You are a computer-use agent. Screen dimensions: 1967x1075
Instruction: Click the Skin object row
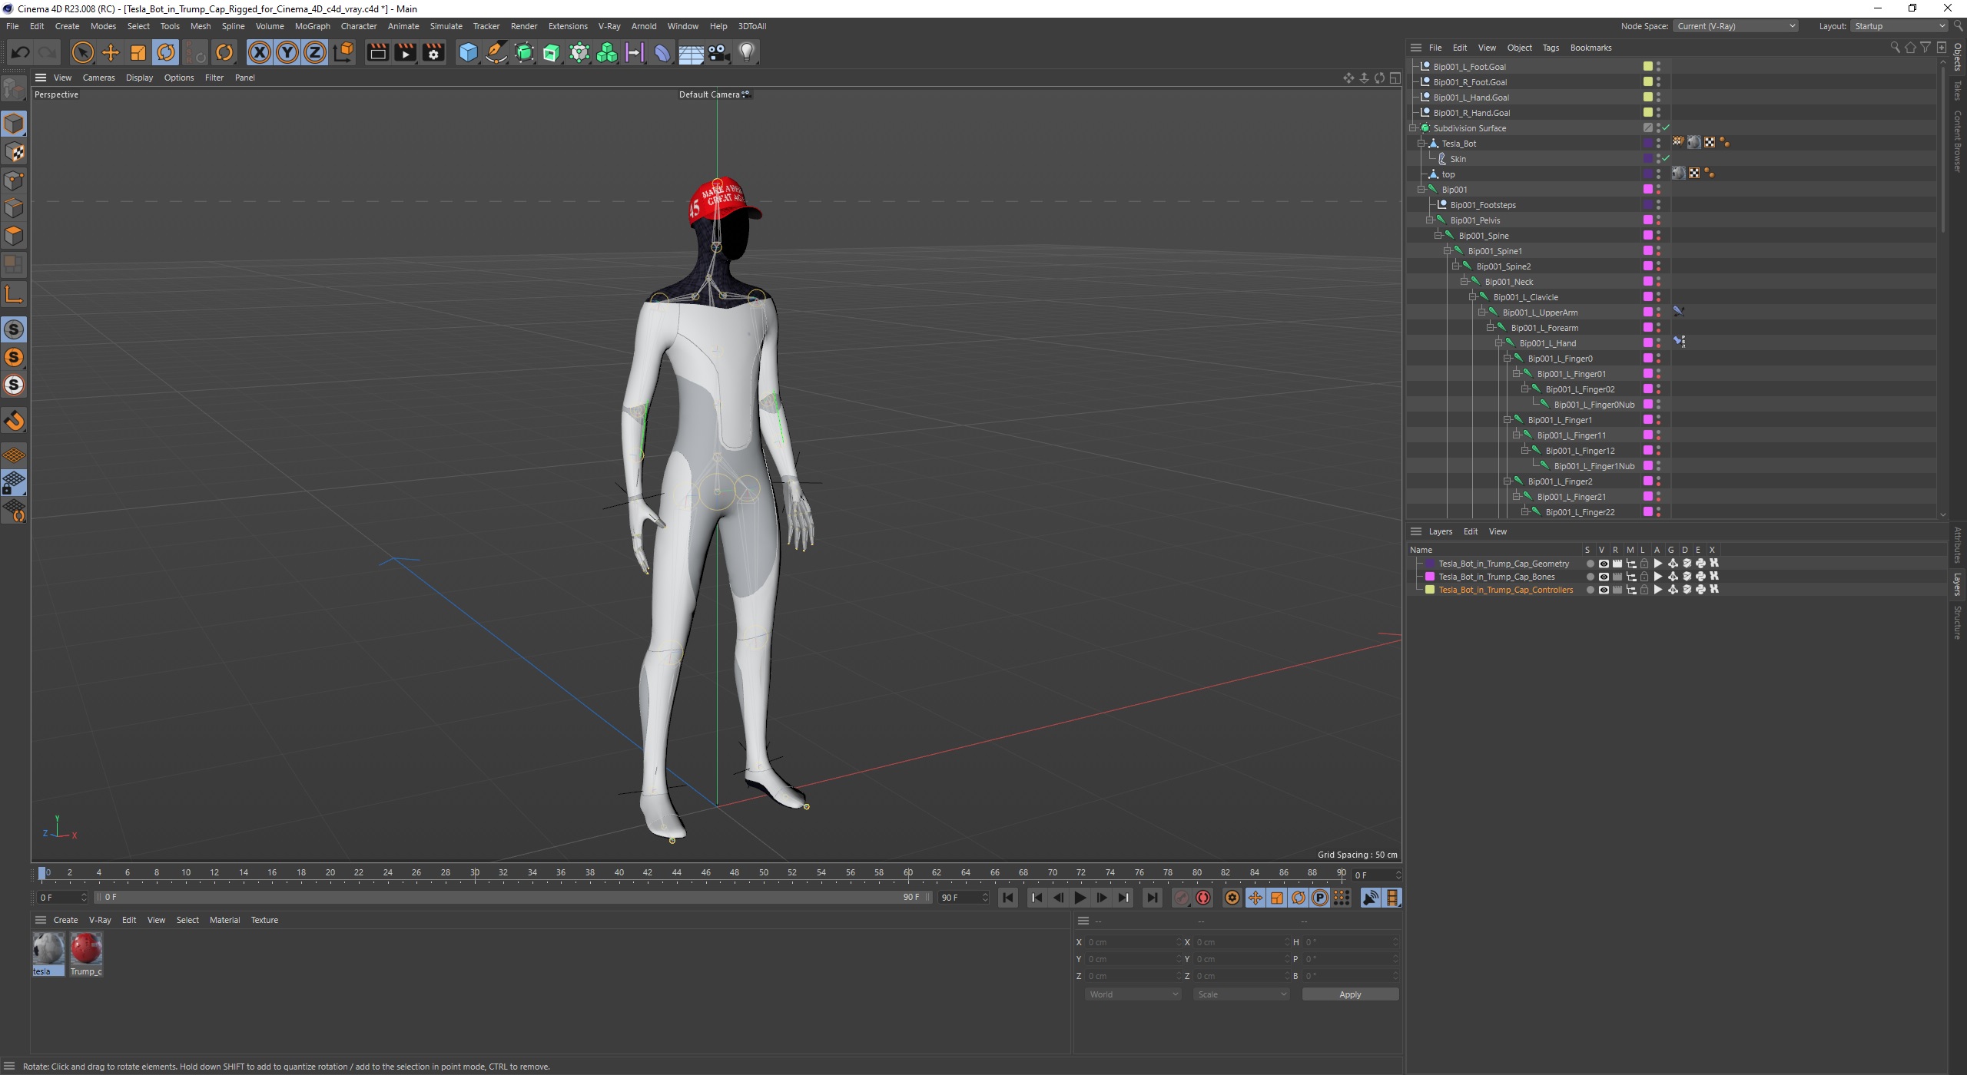pyautogui.click(x=1458, y=159)
